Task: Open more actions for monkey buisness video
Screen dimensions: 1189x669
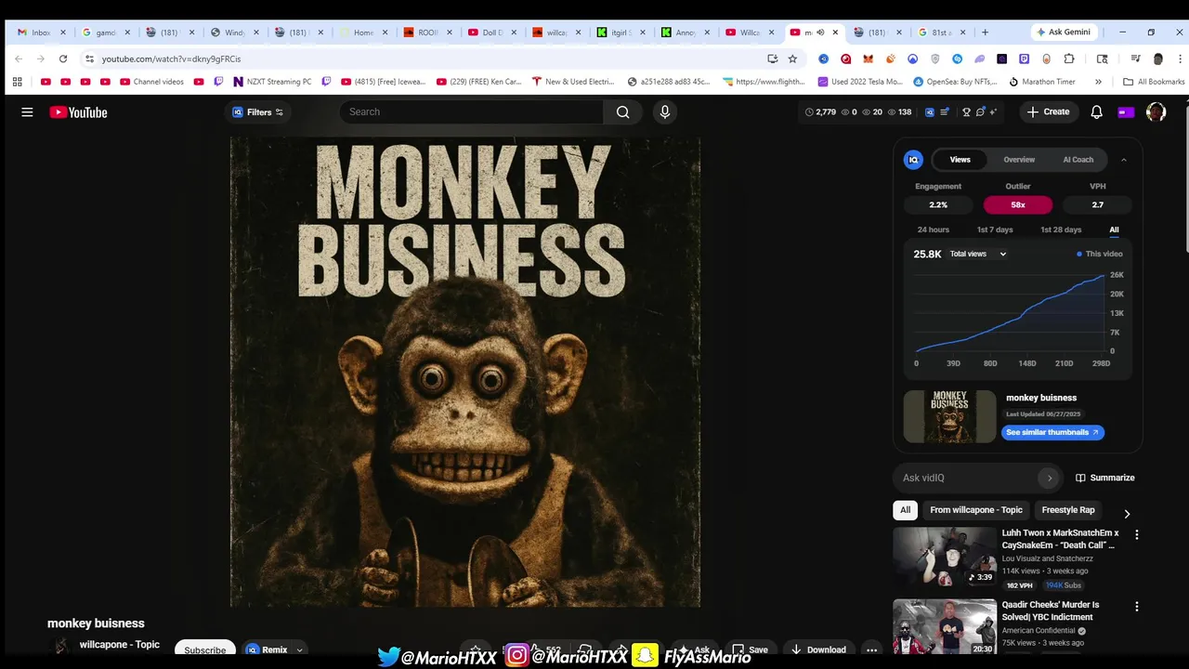Action: pos(871,649)
